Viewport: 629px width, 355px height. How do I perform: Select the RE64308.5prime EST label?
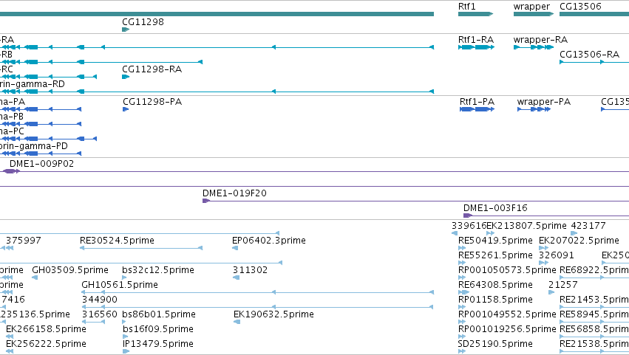coord(495,286)
